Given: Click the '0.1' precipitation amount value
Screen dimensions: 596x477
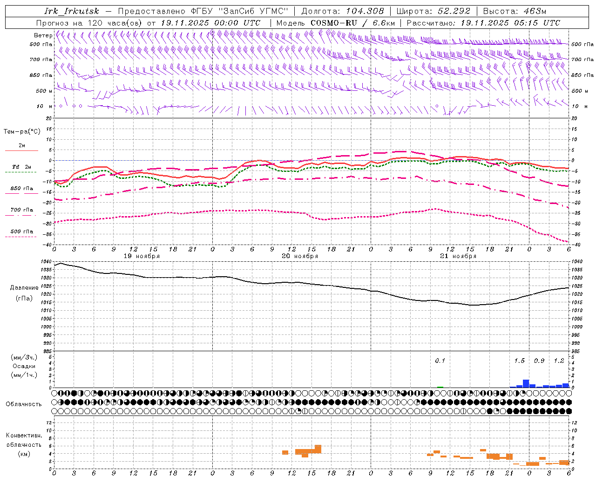Looking at the screenshot, I should tap(440, 361).
